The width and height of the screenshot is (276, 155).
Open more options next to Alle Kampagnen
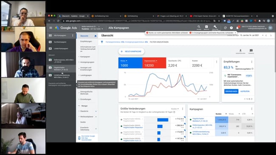pyautogui.click(x=73, y=36)
